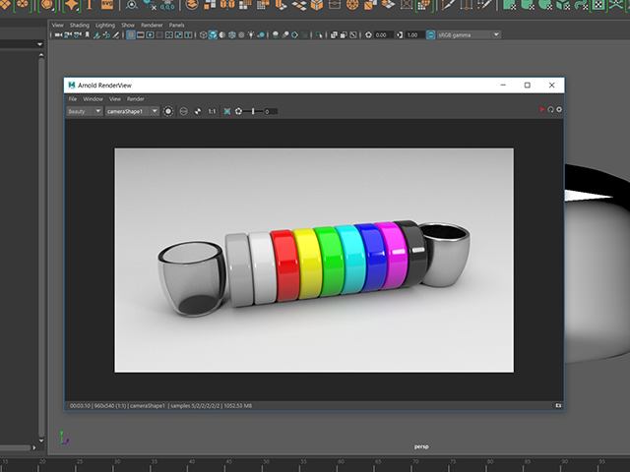
Task: Toggle the image plane icon in viewport toolbar
Action: [x=96, y=35]
